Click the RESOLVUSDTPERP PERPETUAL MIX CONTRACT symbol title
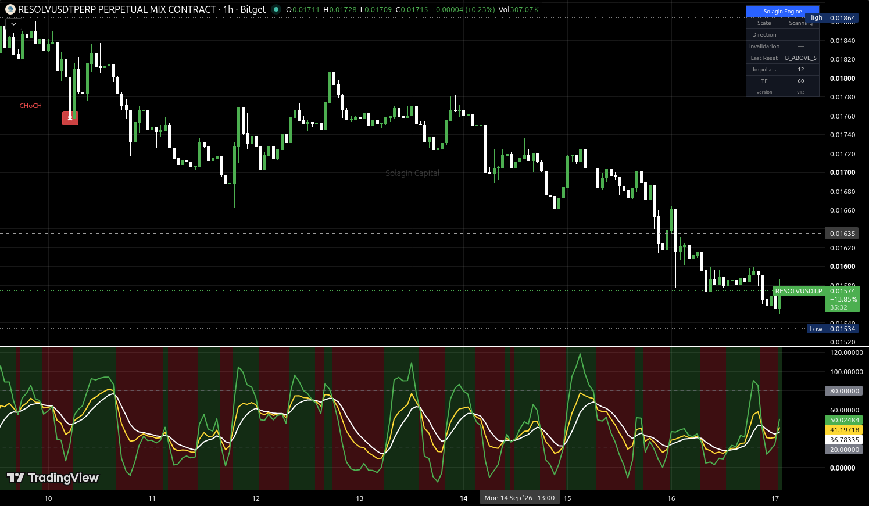The height and width of the screenshot is (506, 869). [x=117, y=9]
